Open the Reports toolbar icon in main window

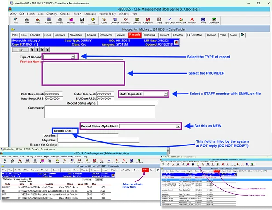[x=60, y=20]
